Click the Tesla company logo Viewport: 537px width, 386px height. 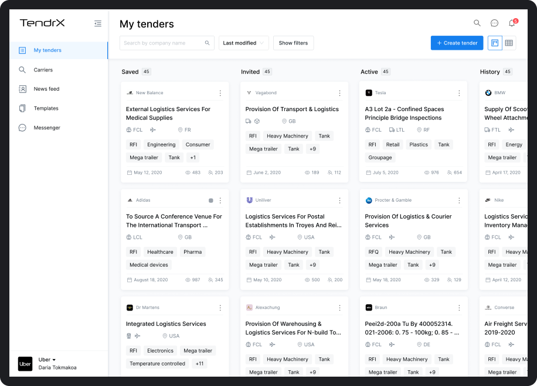pyautogui.click(x=369, y=92)
